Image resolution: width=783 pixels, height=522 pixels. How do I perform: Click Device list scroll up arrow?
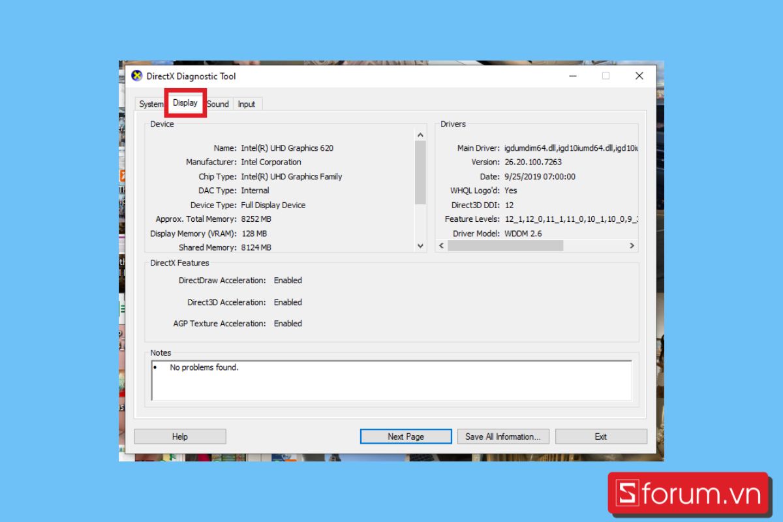420,135
